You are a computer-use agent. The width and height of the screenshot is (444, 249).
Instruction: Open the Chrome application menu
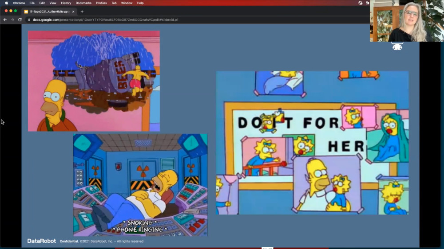pos(19,3)
